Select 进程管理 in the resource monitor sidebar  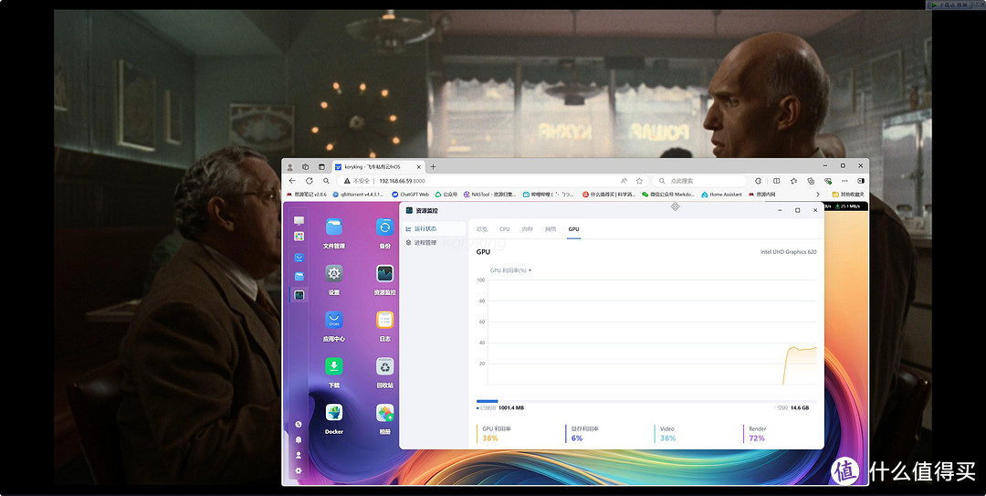click(425, 243)
